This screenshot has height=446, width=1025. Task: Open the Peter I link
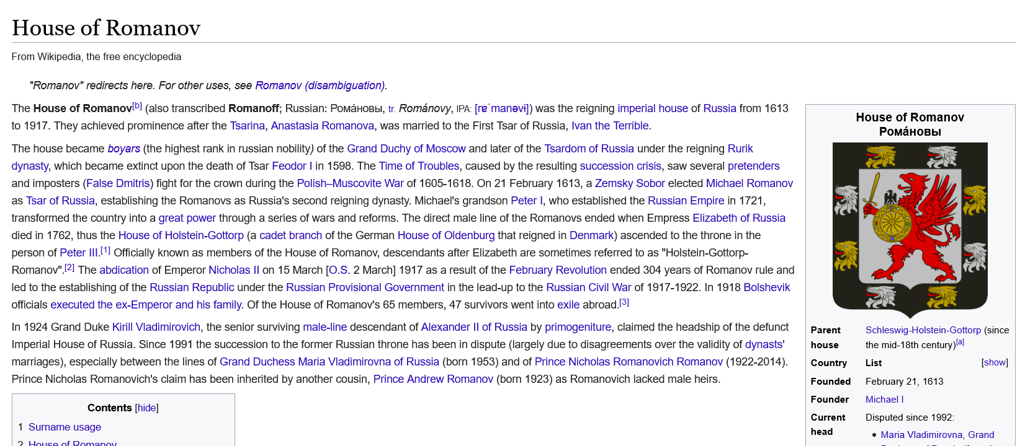click(527, 201)
